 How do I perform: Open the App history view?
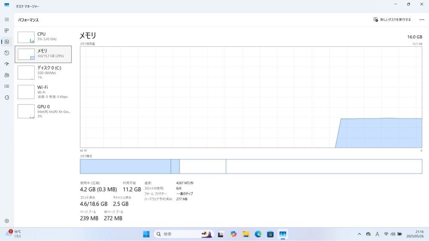6,52
